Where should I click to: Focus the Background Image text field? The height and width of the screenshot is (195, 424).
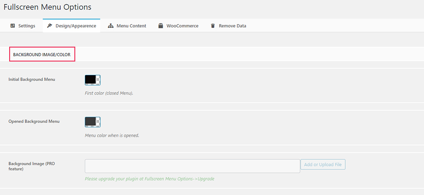[192, 166]
